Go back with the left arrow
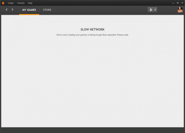185x133 pixels. (x=7, y=10)
